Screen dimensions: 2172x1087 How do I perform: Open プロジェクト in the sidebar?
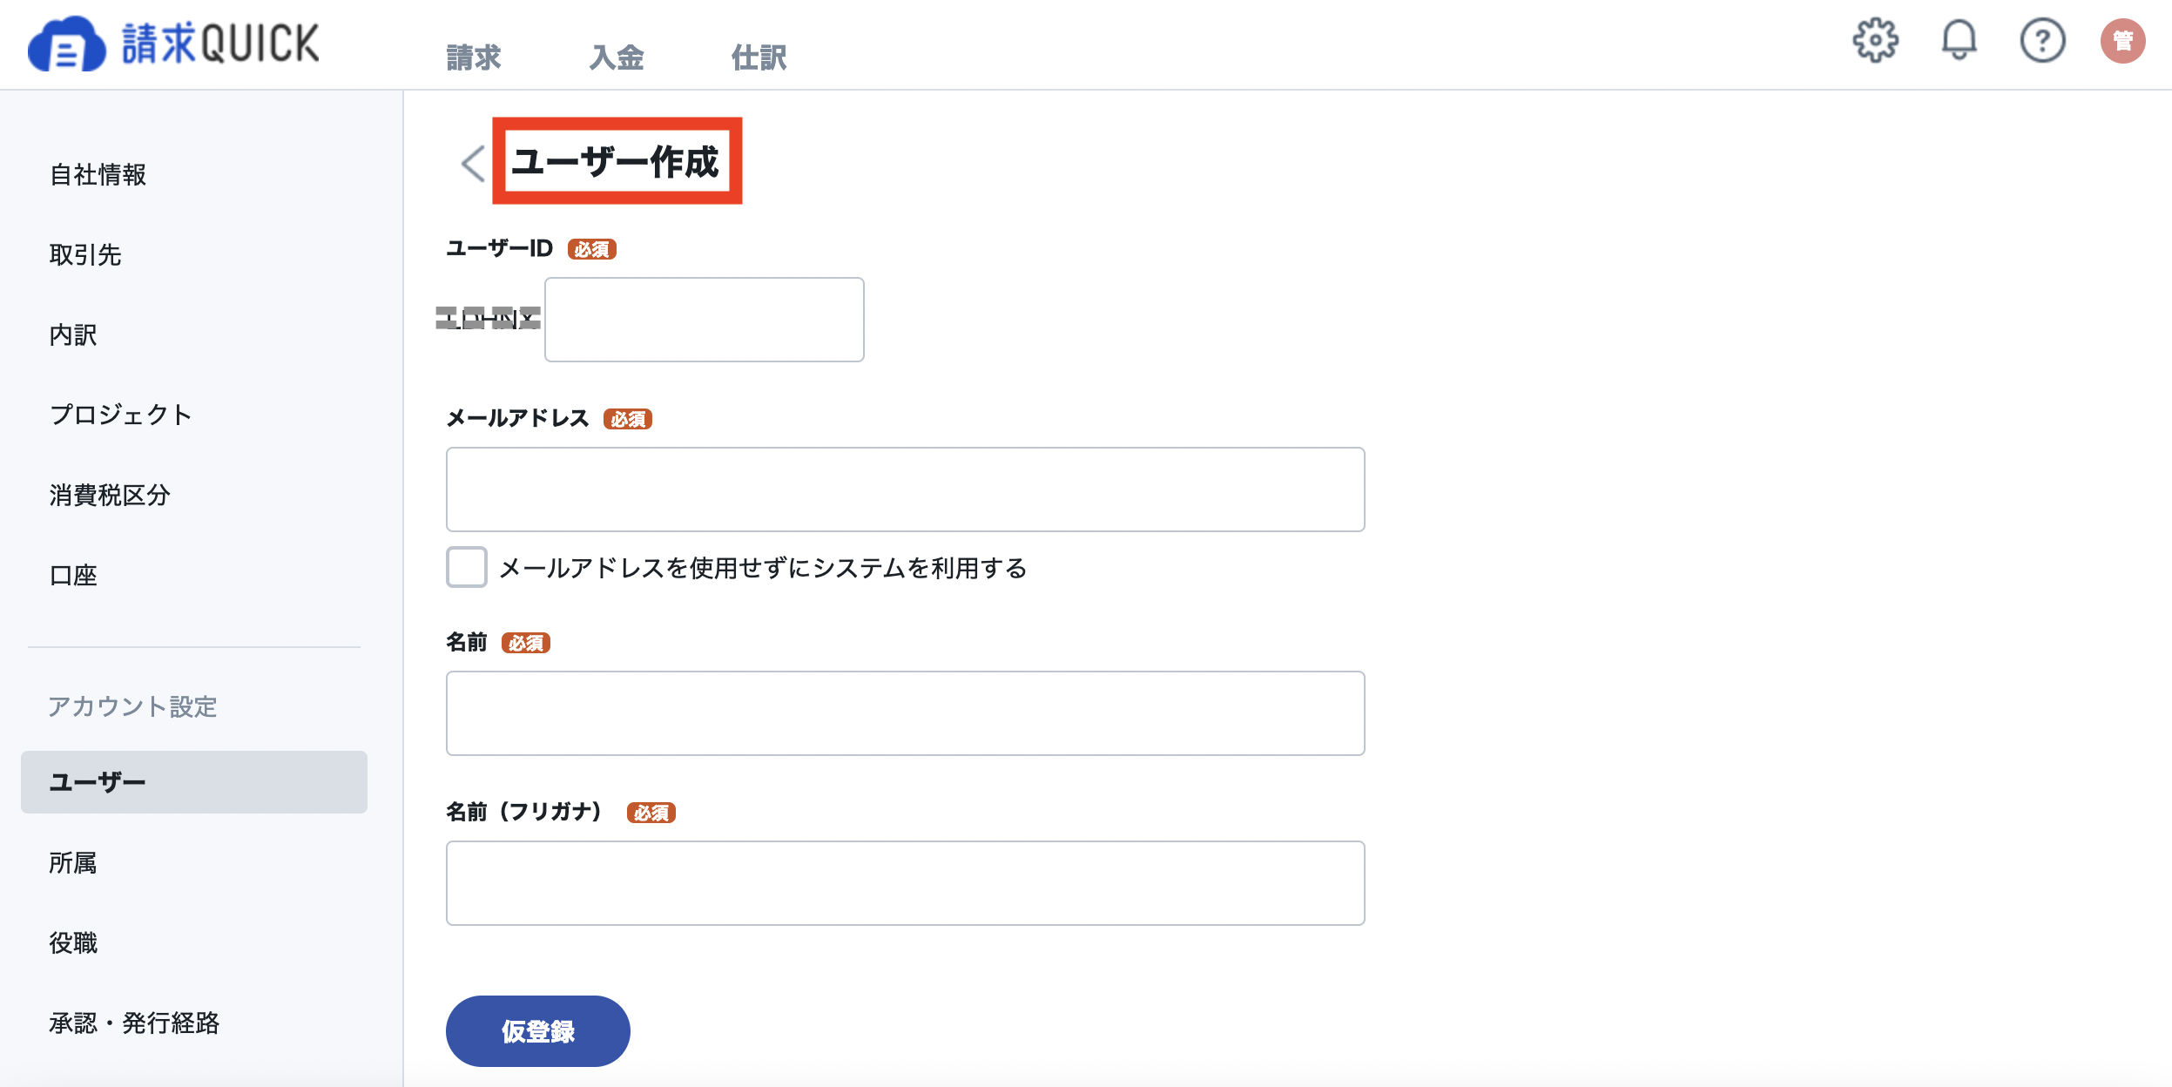point(120,415)
